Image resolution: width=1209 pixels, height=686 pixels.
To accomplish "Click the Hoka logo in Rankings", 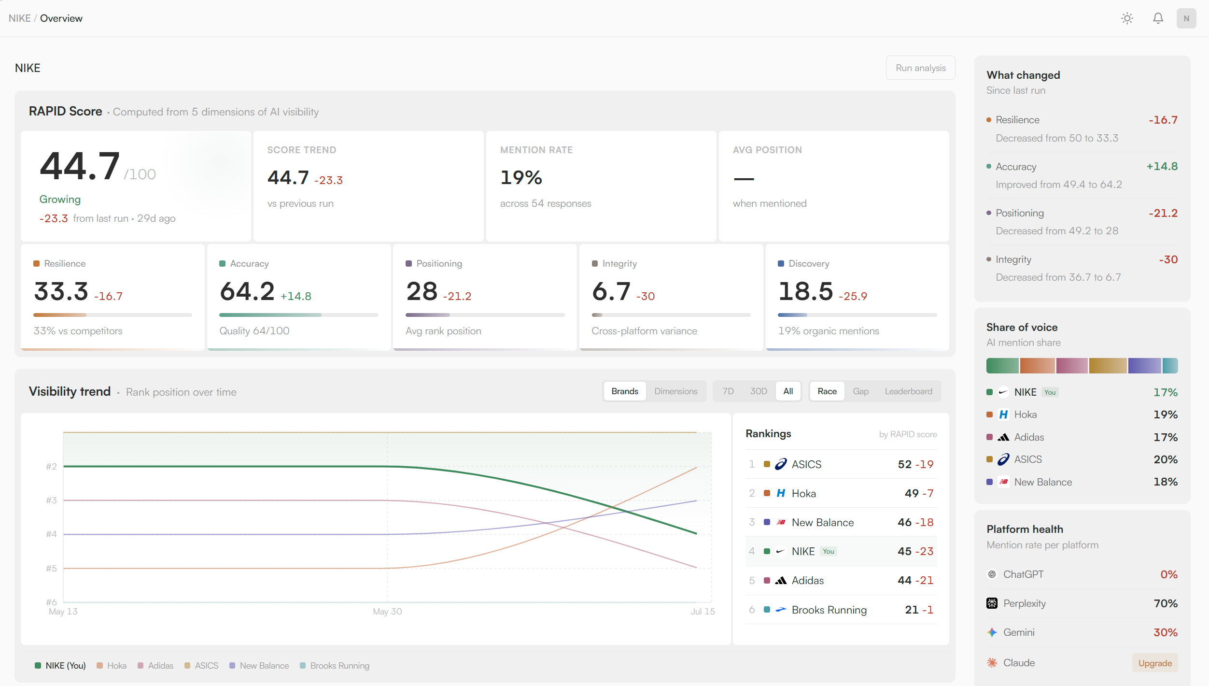I will click(x=781, y=493).
